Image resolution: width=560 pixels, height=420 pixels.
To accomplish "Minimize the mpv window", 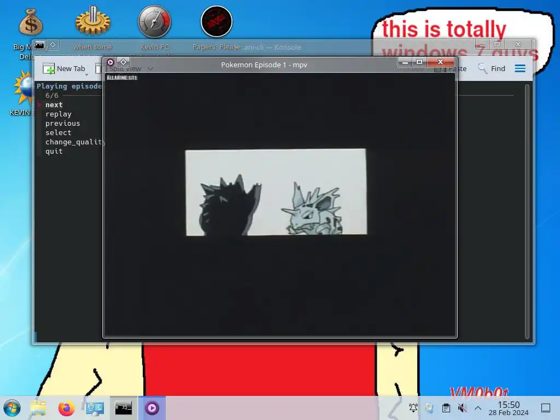I will [405, 62].
